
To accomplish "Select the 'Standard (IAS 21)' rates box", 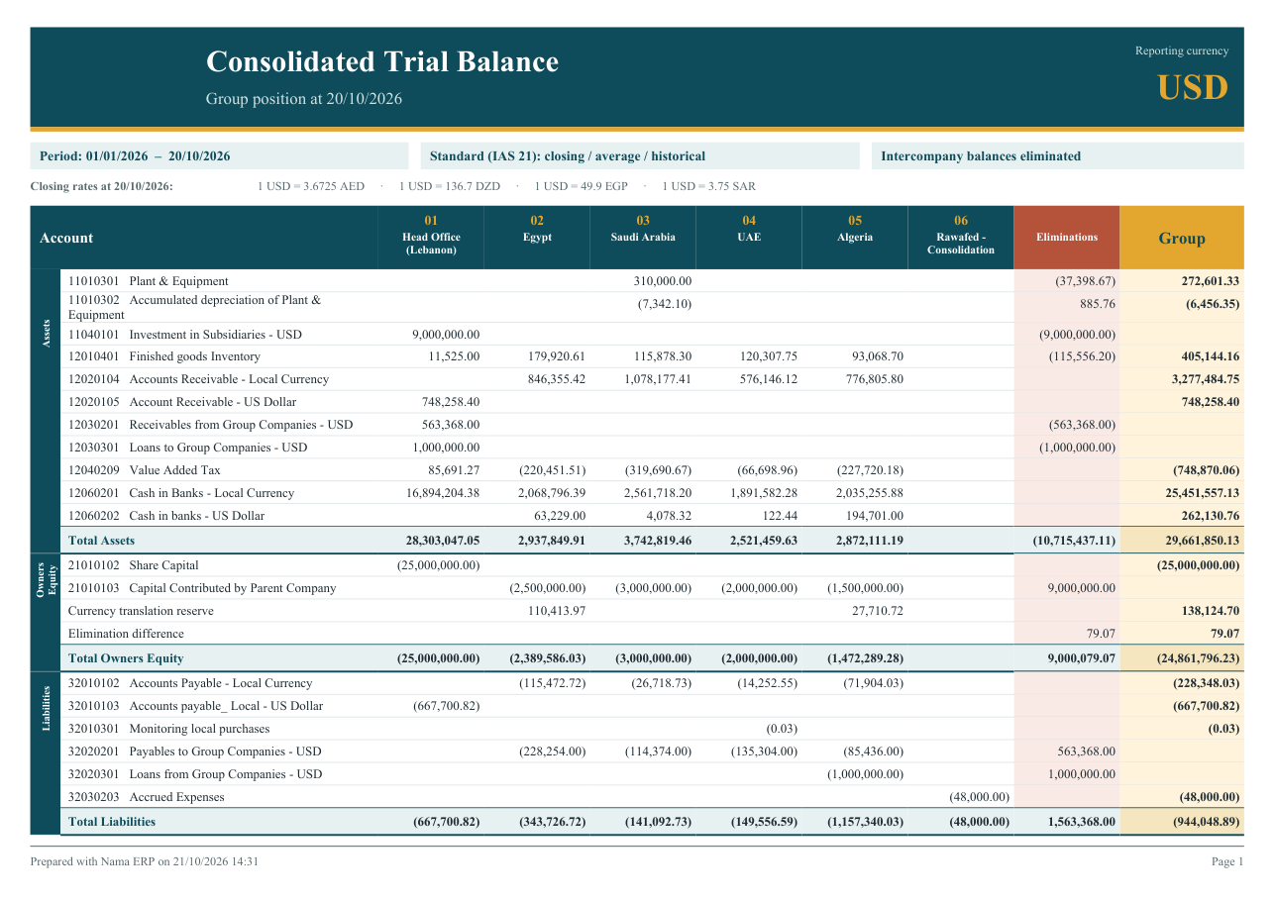I will pyautogui.click(x=640, y=156).
